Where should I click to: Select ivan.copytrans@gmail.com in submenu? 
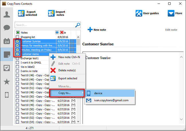tap(110, 100)
